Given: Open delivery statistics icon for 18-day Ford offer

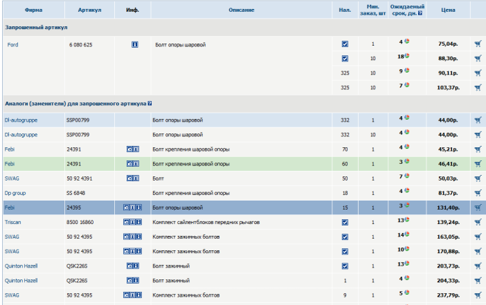Looking at the screenshot, I should [x=407, y=57].
